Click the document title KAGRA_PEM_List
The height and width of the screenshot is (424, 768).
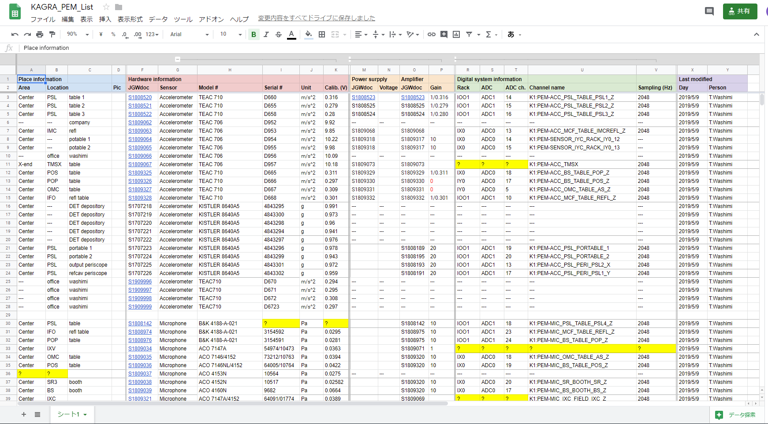62,7
